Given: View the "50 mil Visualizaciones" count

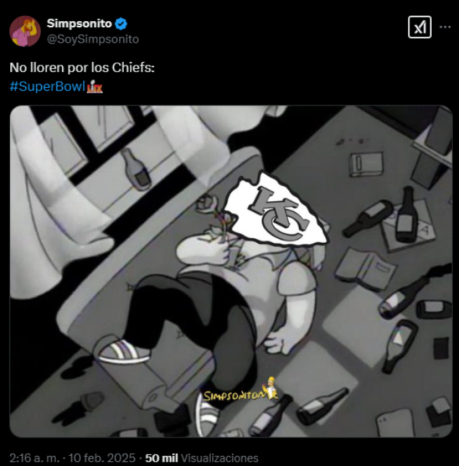Looking at the screenshot, I should pyautogui.click(x=202, y=458).
